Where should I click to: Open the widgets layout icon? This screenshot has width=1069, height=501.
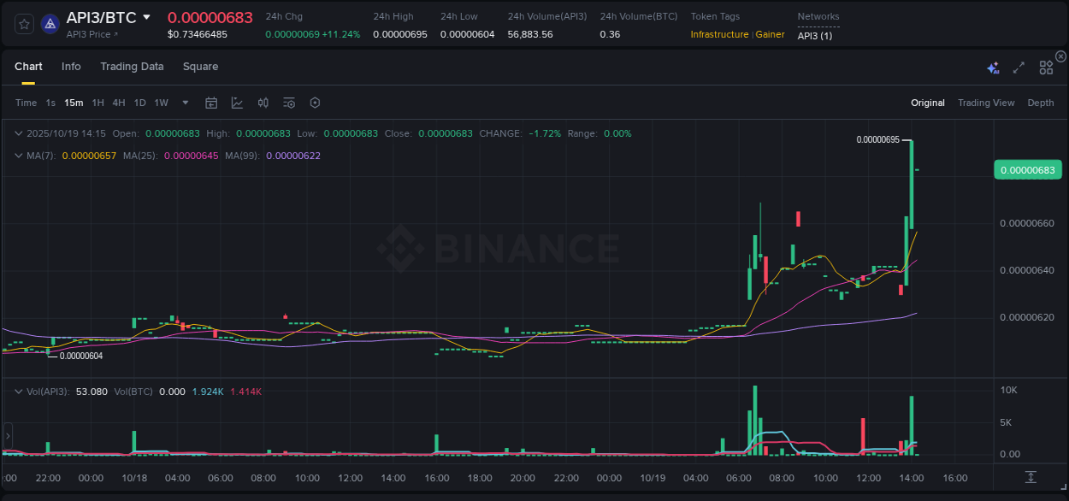coord(1046,66)
